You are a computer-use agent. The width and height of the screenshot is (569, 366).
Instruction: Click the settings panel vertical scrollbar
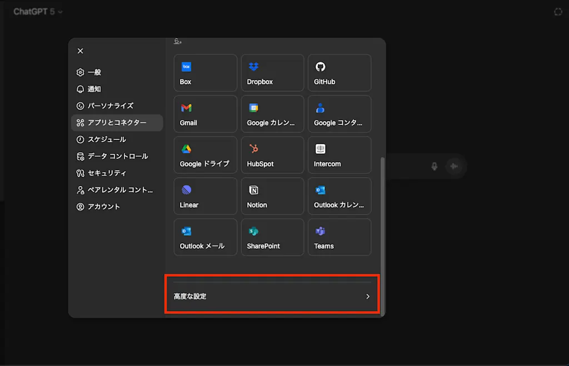click(382, 236)
